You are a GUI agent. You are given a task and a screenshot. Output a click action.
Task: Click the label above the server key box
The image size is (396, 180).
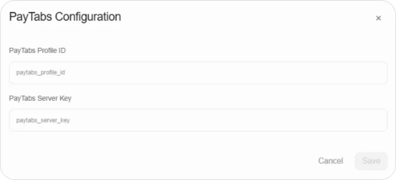40,98
